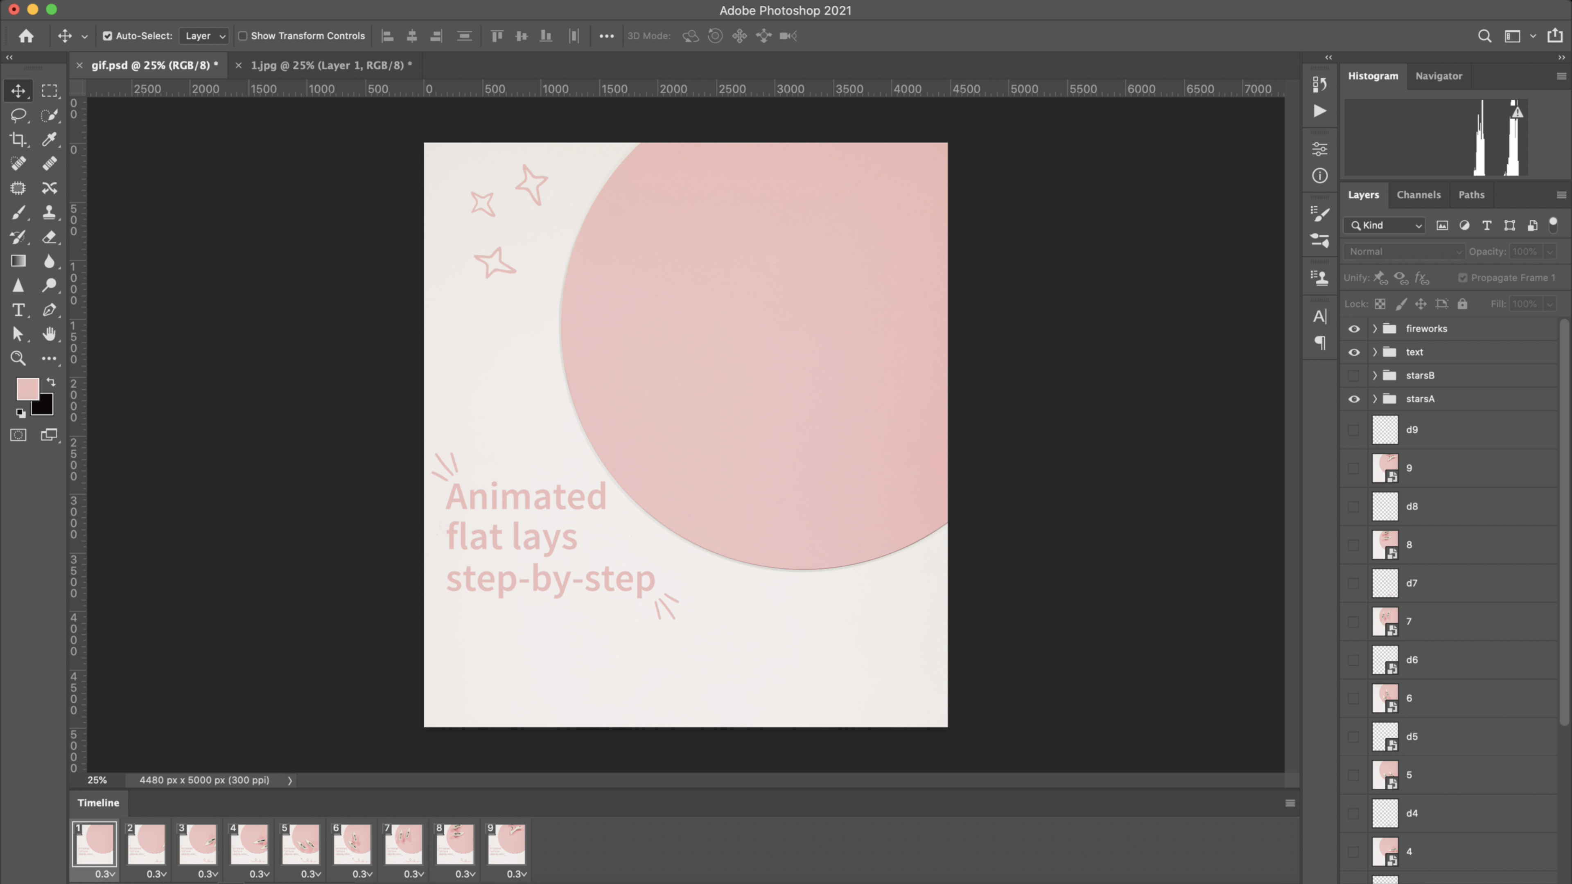1572x884 pixels.
Task: Open the Auto-Select Layer dropdown
Action: [204, 36]
